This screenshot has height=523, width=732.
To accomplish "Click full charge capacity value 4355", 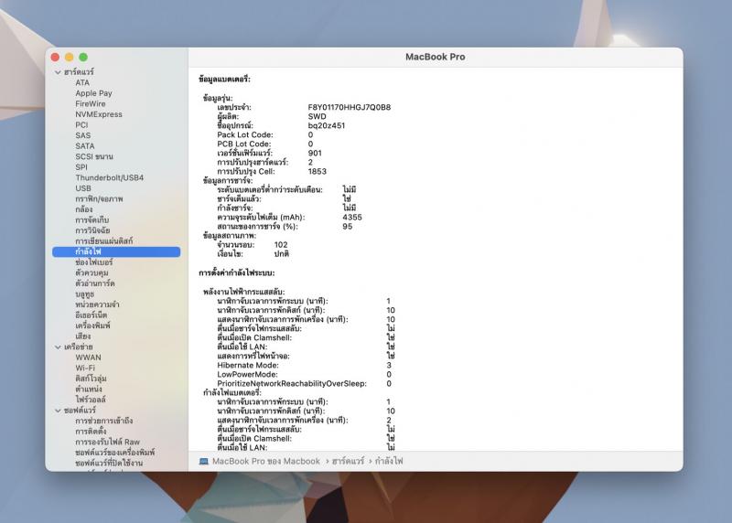I will tap(352, 218).
